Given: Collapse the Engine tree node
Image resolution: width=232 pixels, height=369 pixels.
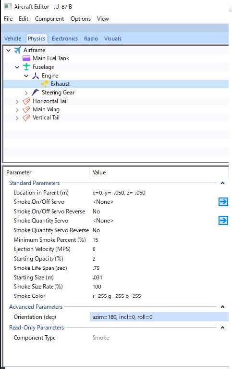Looking at the screenshot, I should click(26, 76).
